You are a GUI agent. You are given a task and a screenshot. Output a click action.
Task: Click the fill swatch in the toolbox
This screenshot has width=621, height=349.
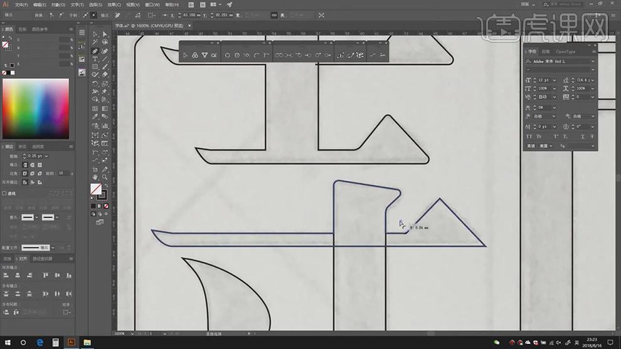96,189
